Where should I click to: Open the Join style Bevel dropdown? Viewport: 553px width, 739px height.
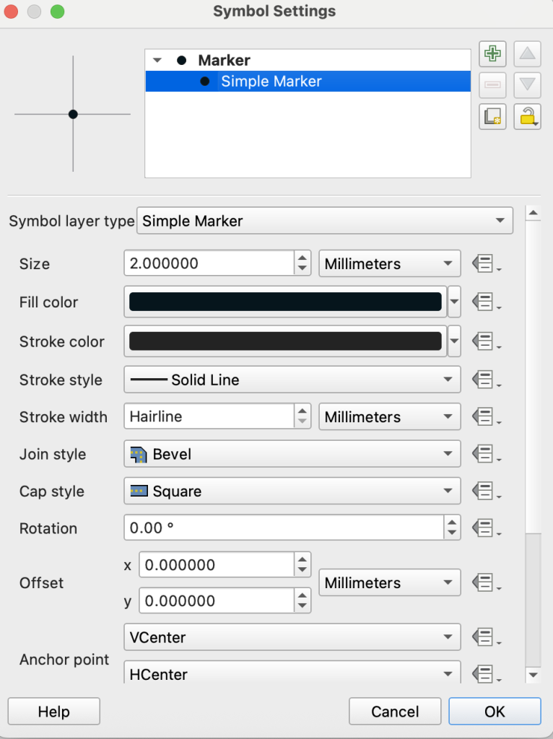(x=292, y=455)
